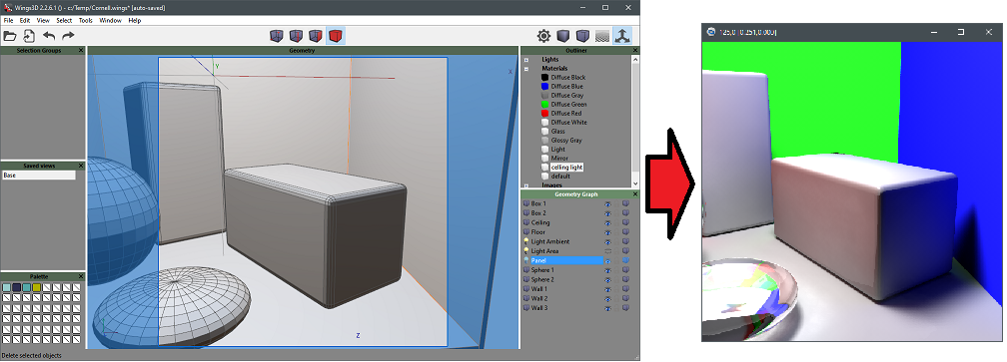The height and width of the screenshot is (362, 1007).
Task: Close the Palette panel
Action: 81,276
